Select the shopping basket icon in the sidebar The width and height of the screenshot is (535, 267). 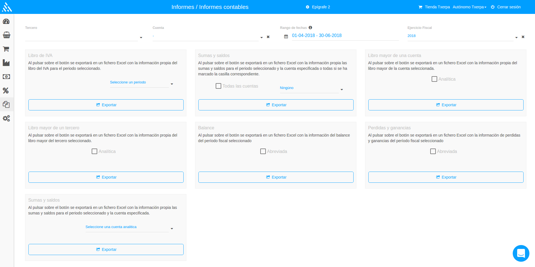(6, 35)
